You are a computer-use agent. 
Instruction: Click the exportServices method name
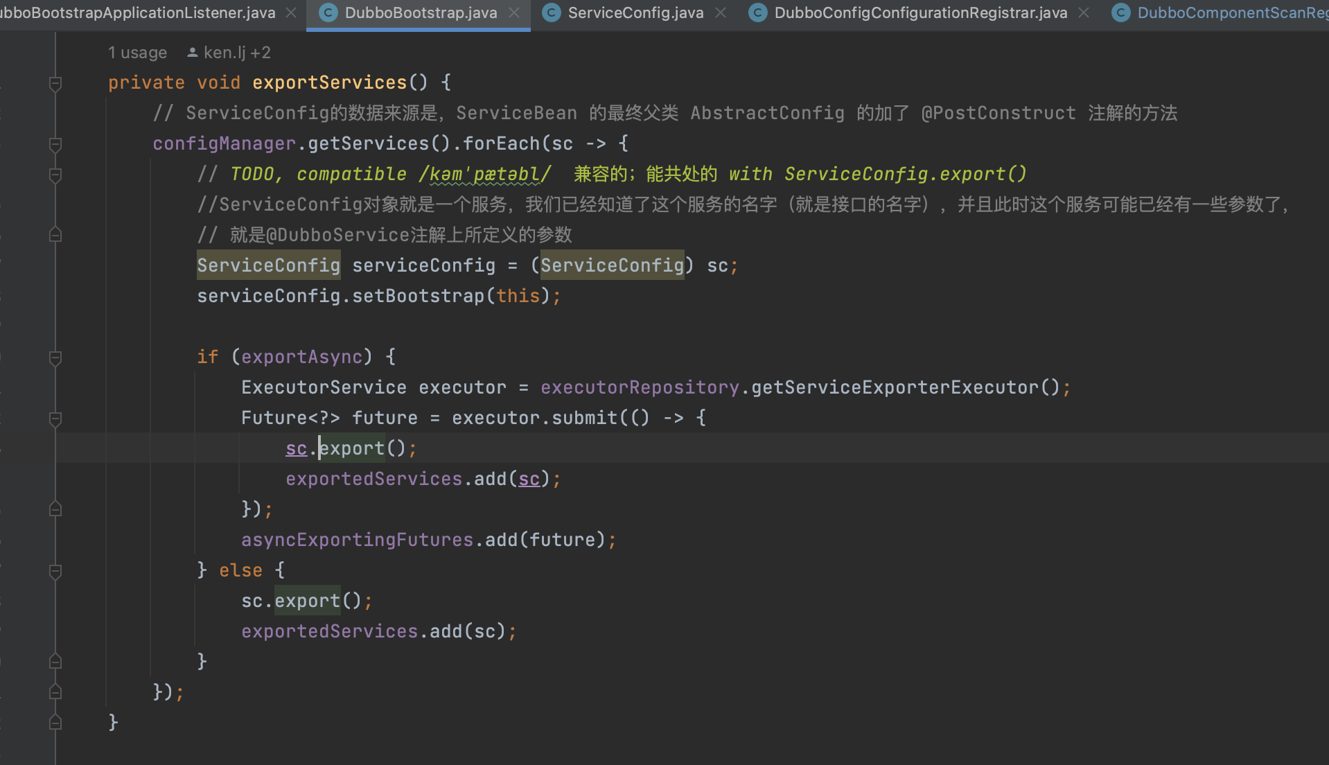click(x=329, y=83)
